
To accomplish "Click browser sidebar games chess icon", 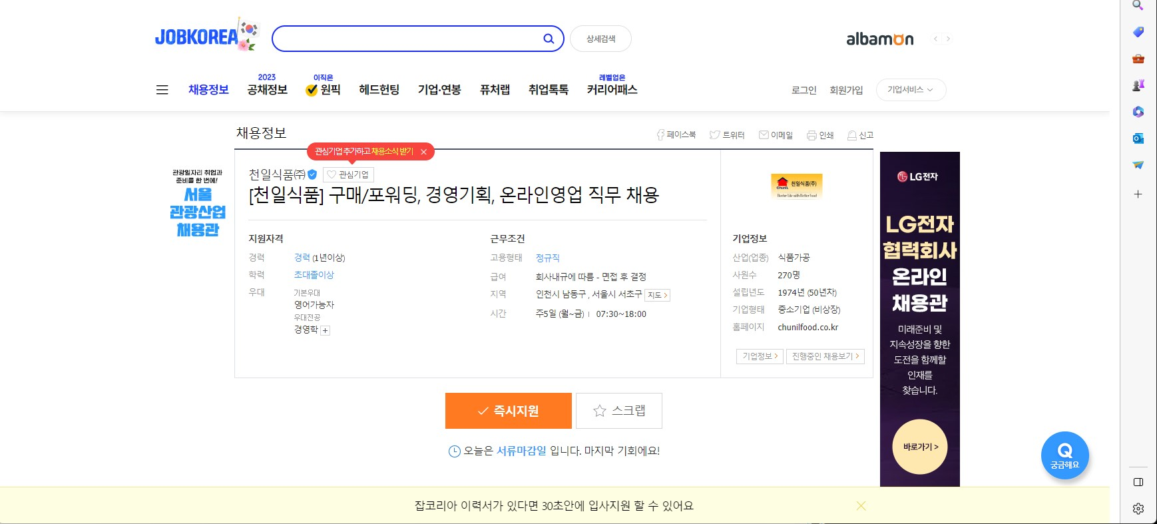I will pos(1138,85).
